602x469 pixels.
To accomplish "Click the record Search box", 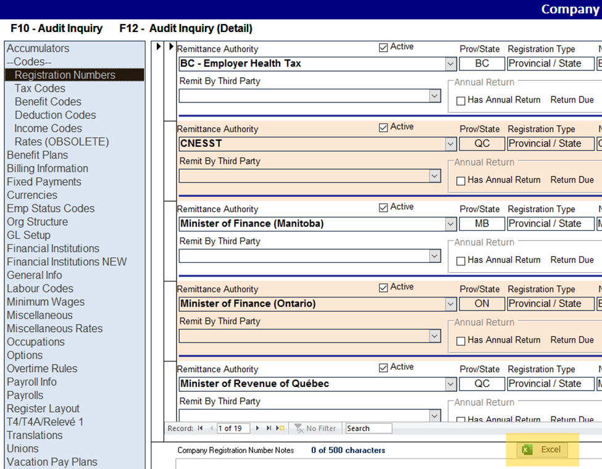I will pos(368,428).
